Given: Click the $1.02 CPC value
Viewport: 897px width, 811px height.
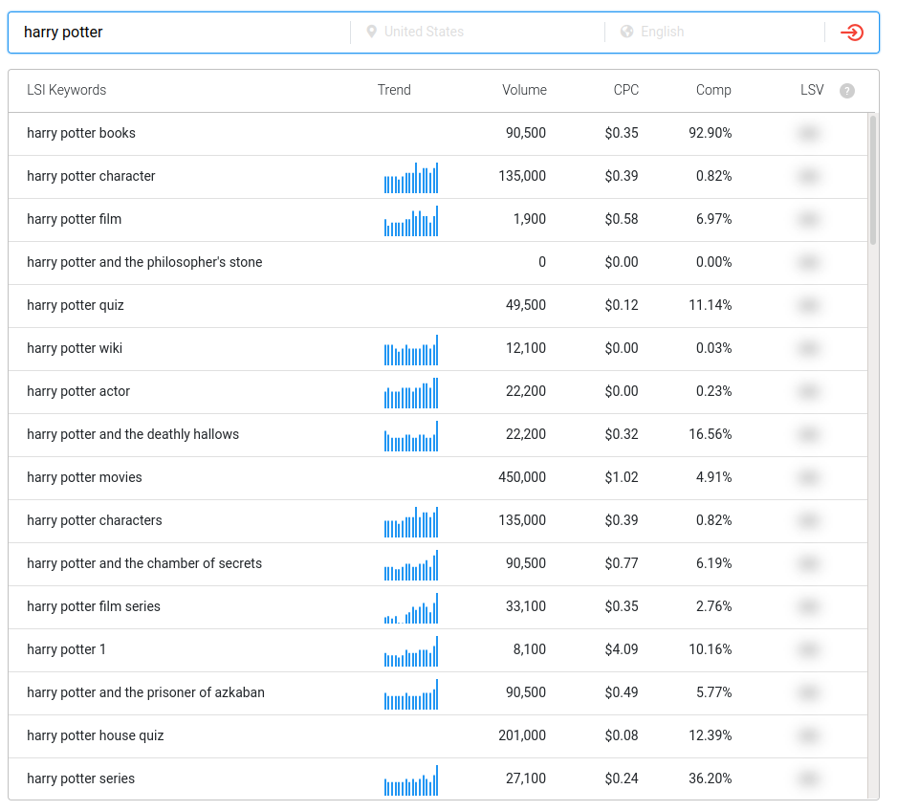Looking at the screenshot, I should pos(622,477).
